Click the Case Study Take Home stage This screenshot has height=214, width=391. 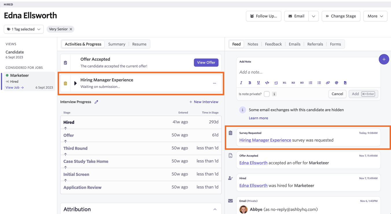pyautogui.click(x=141, y=161)
